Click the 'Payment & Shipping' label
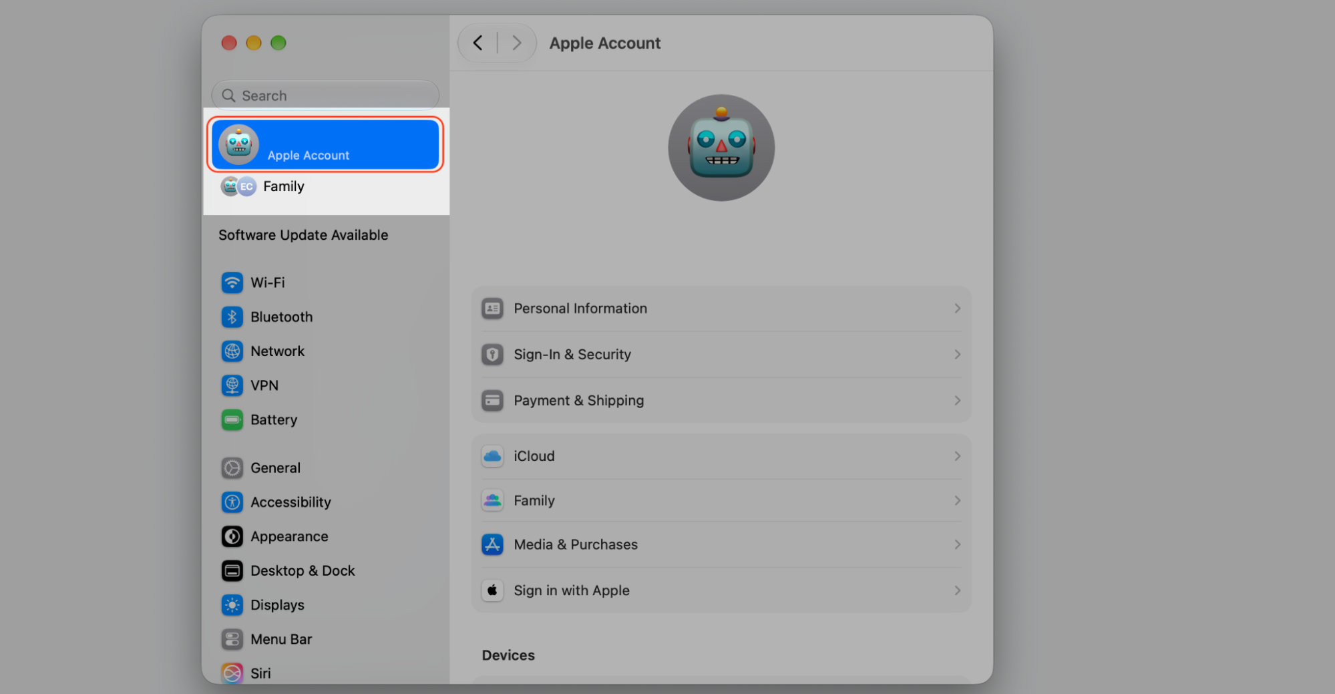The image size is (1335, 694). pos(579,401)
